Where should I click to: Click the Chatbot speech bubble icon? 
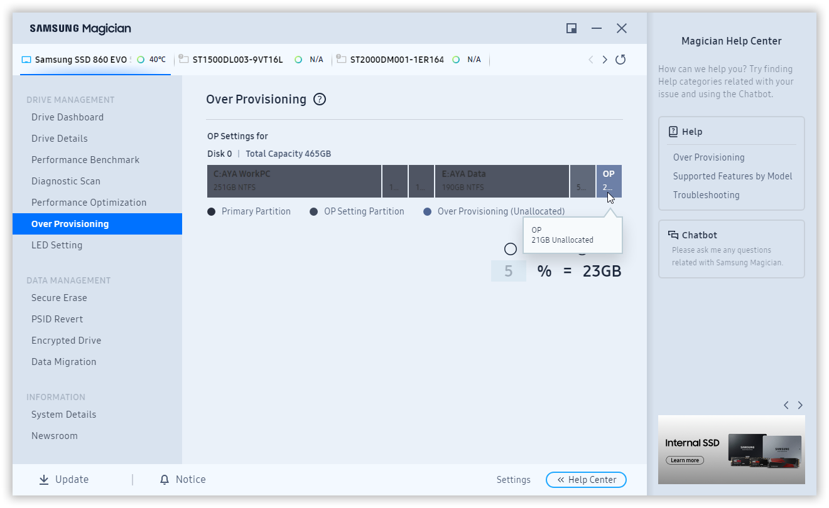673,235
